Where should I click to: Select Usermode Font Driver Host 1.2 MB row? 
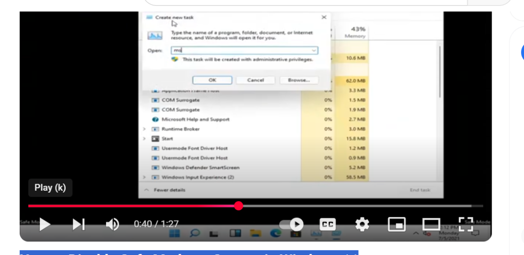[254, 148]
